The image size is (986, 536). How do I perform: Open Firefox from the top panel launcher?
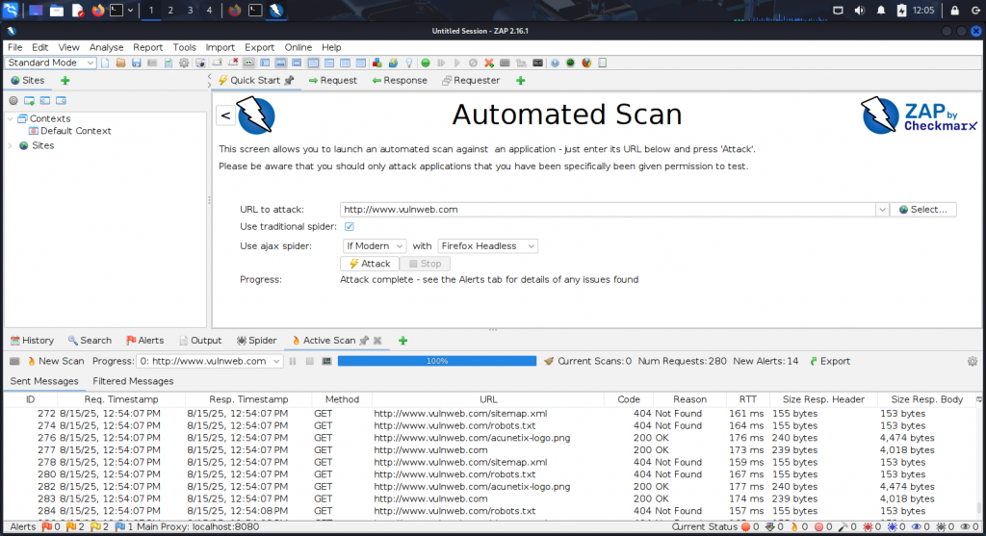[x=97, y=11]
